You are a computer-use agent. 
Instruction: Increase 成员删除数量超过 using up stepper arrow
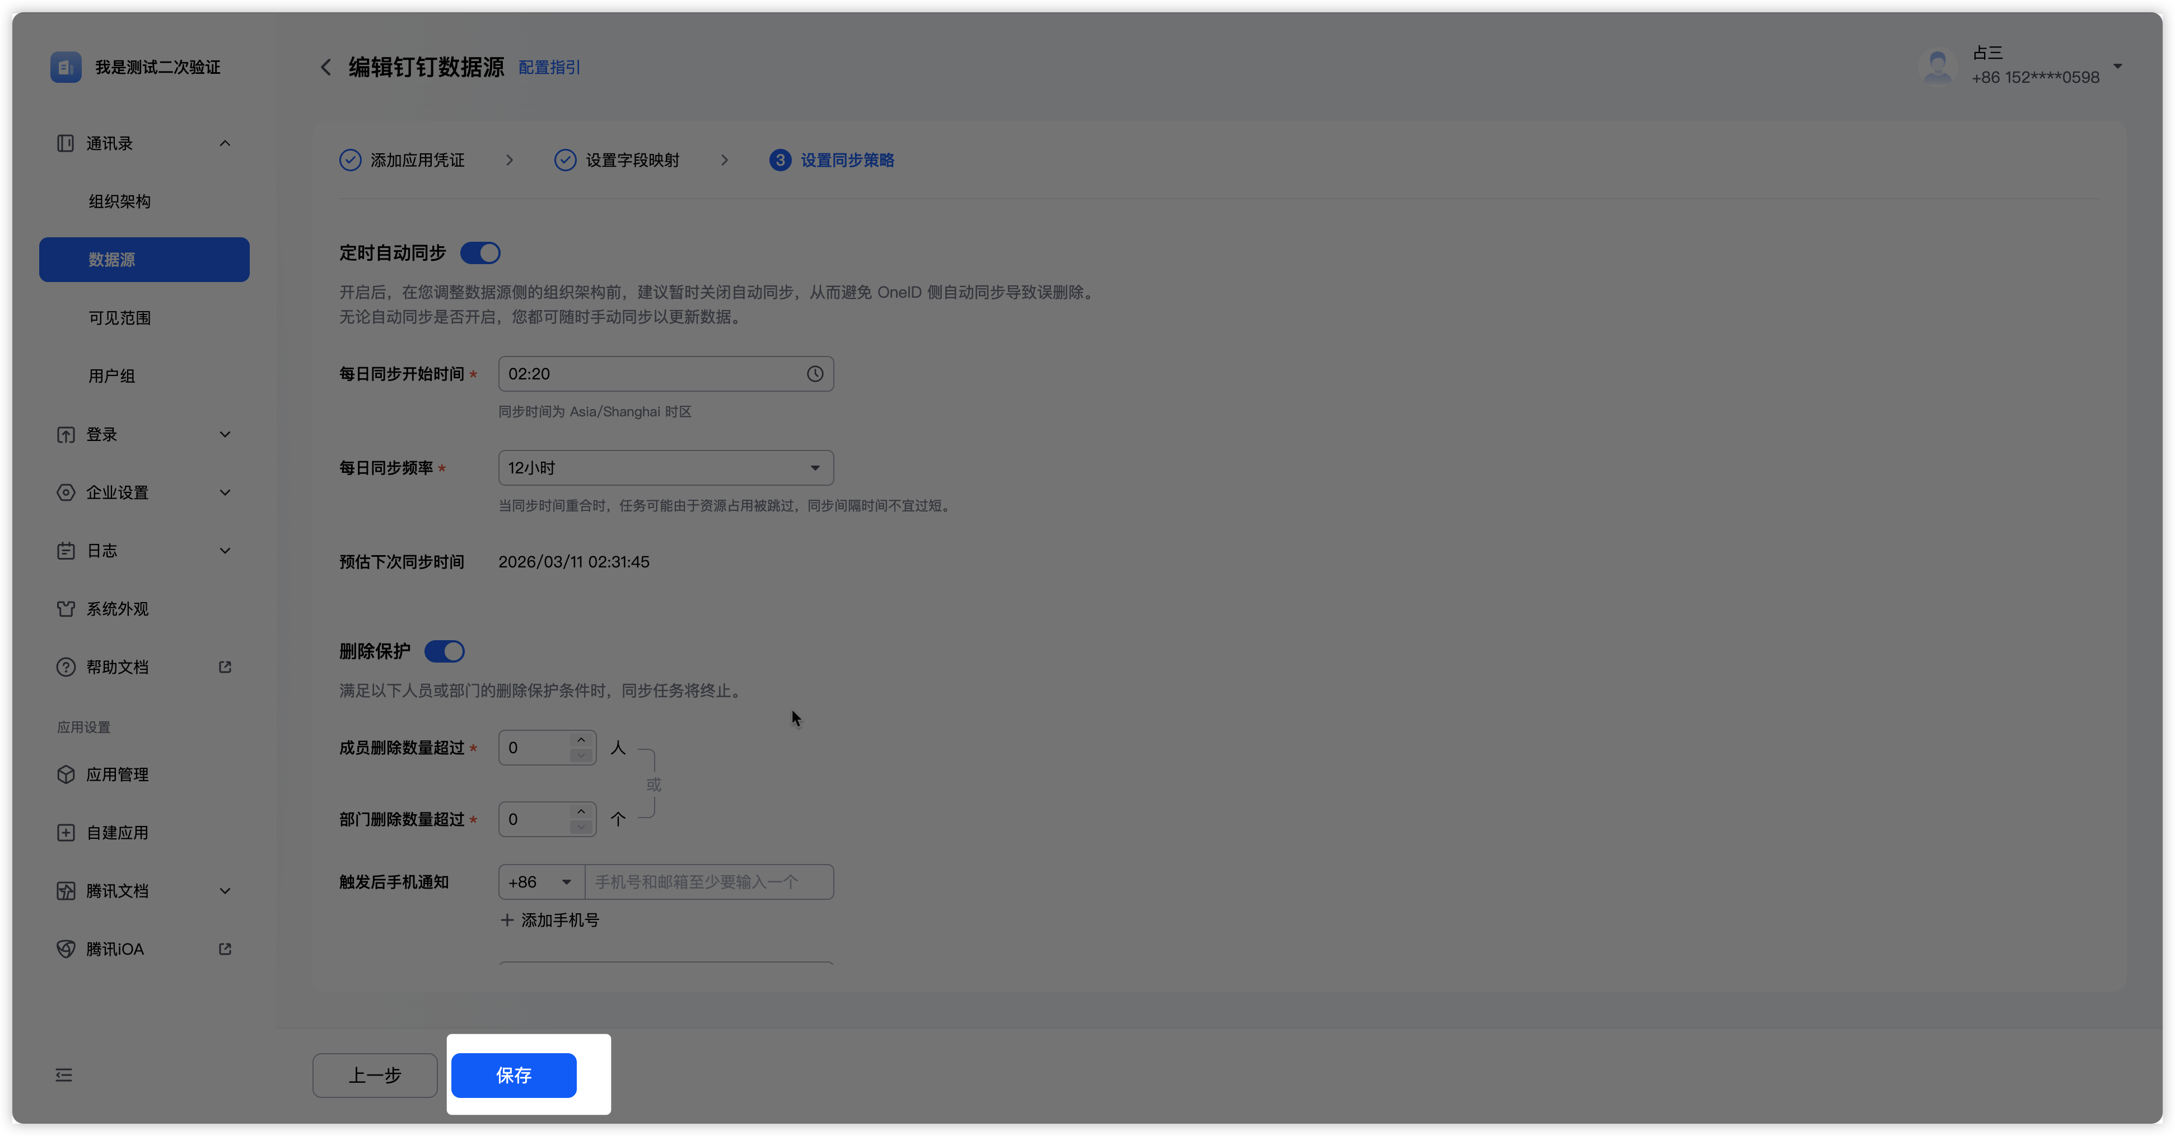(x=581, y=740)
